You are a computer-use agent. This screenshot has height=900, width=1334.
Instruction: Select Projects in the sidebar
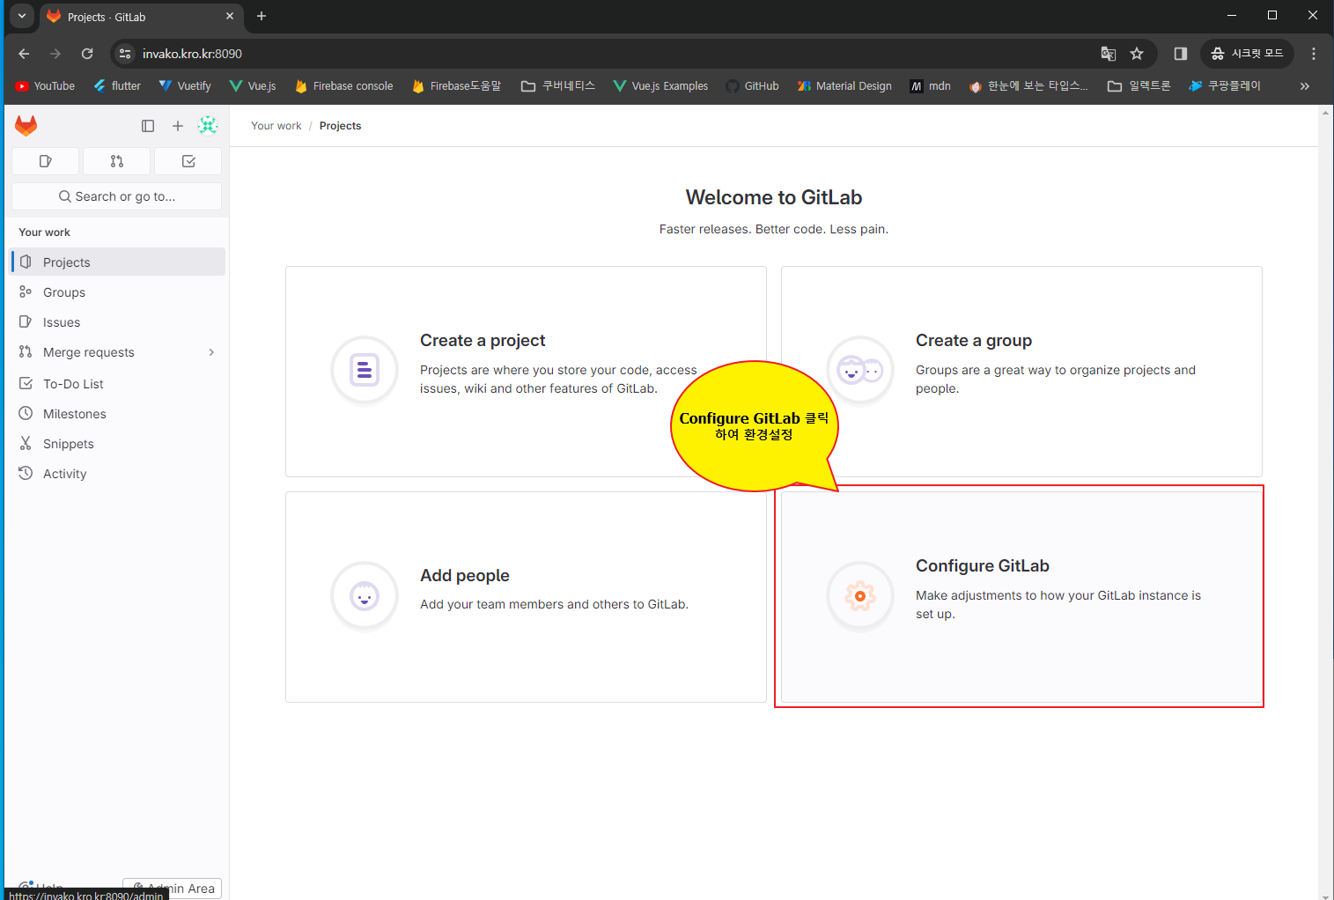coord(118,262)
